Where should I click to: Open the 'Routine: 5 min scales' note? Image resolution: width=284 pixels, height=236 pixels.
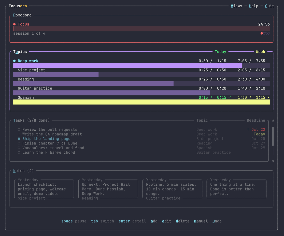tap(172, 189)
